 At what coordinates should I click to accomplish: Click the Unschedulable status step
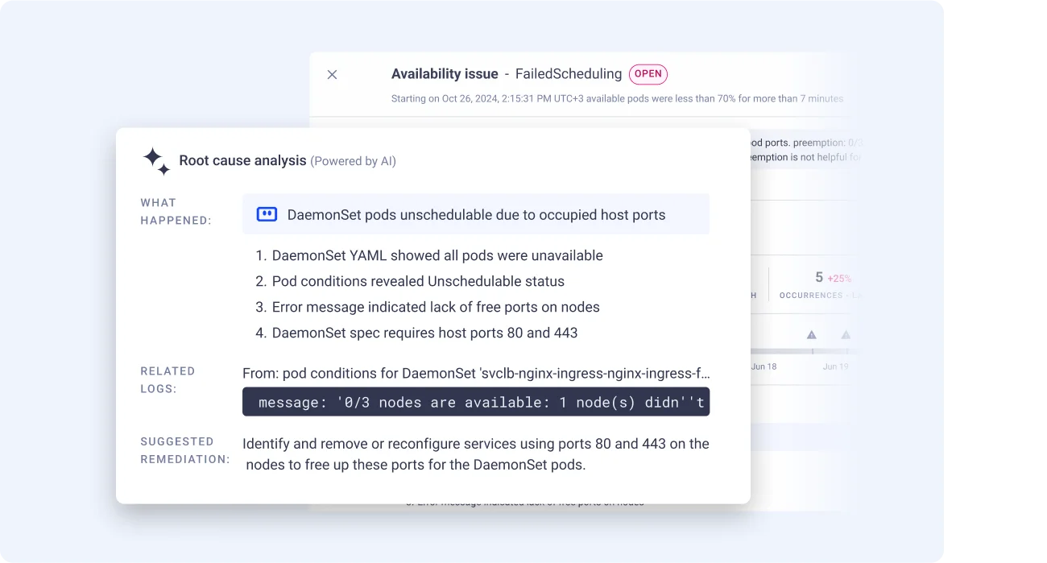point(410,281)
